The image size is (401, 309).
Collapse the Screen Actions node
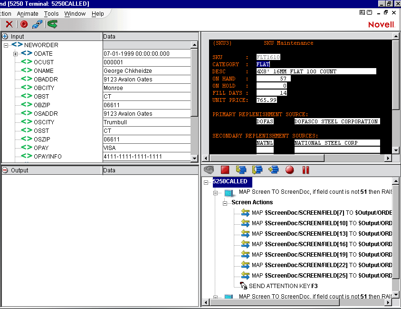226,203
